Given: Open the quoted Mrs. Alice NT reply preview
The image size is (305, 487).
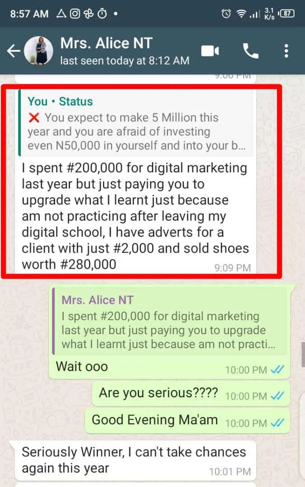Looking at the screenshot, I should click(x=170, y=322).
